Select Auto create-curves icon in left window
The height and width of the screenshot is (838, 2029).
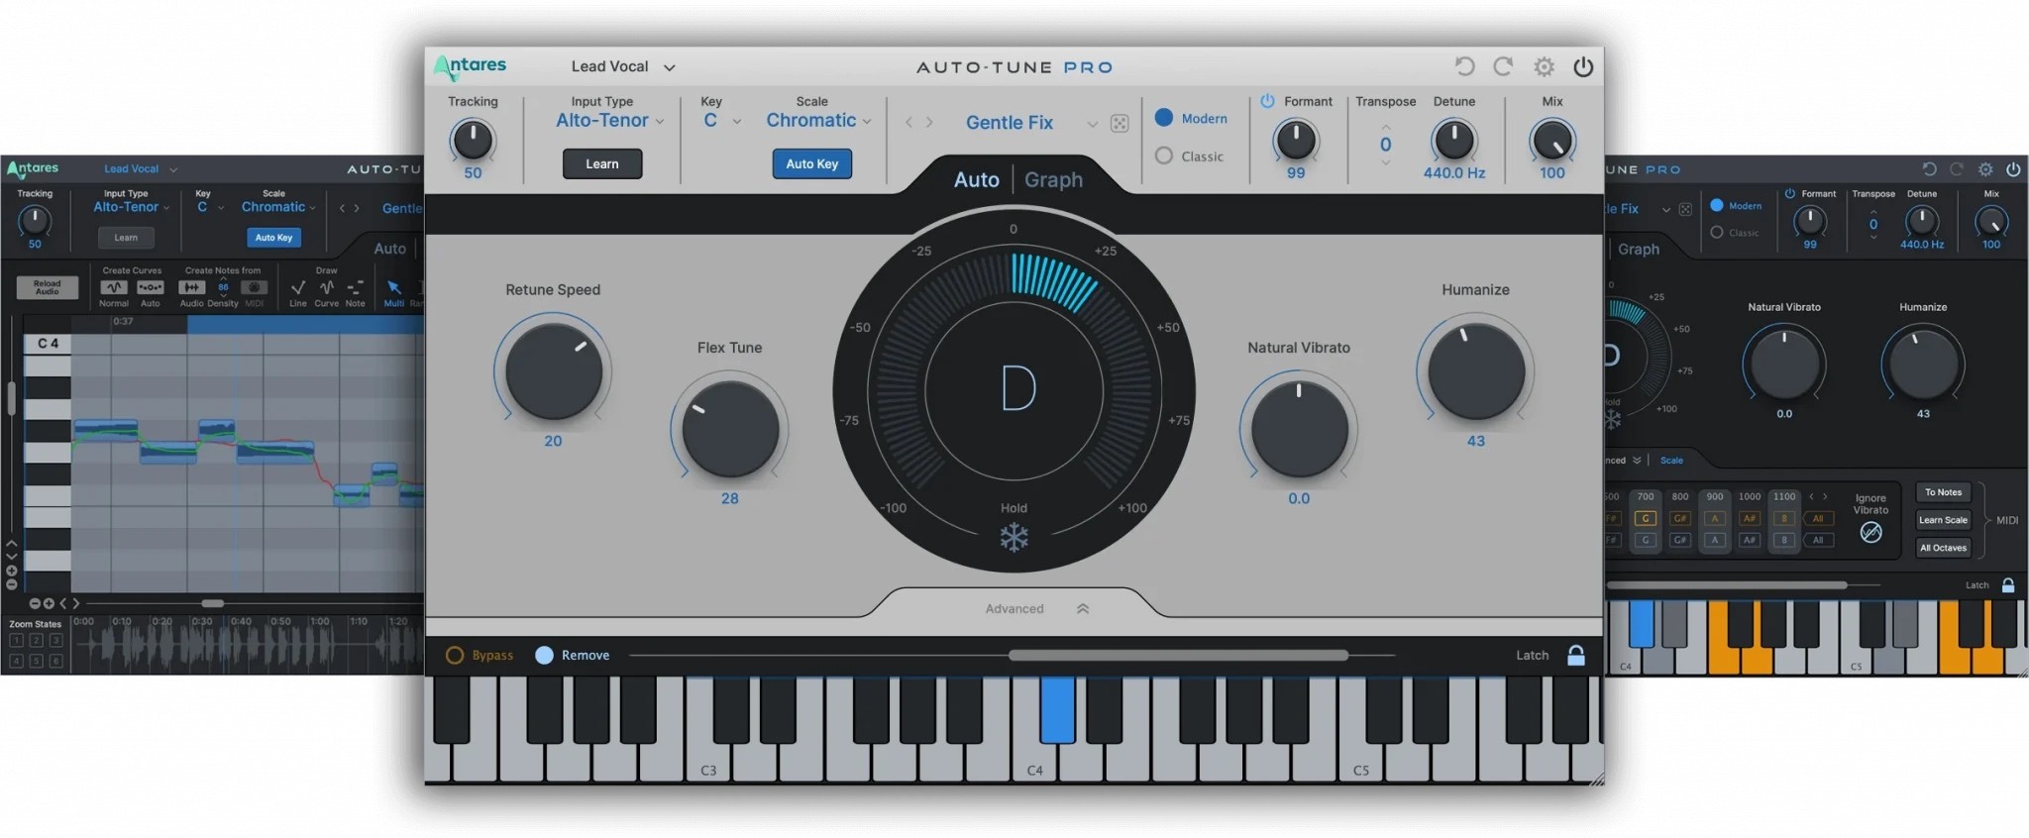point(151,287)
